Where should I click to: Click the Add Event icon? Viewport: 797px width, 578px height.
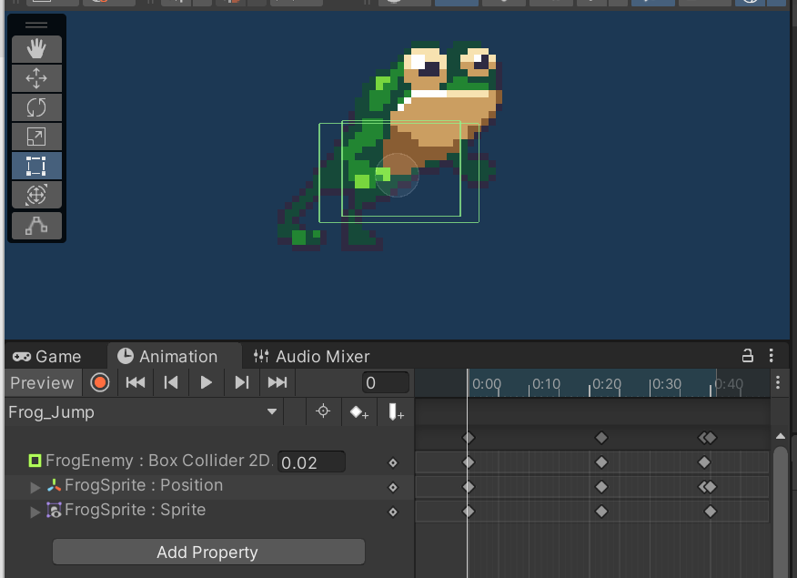click(x=396, y=412)
